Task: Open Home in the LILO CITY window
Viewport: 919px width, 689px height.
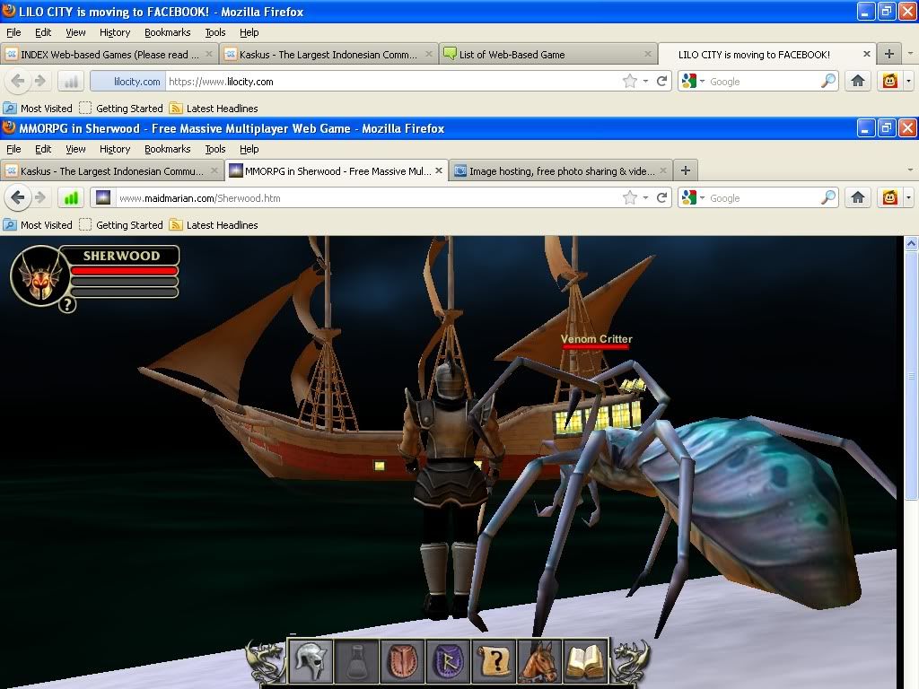Action: 858,82
